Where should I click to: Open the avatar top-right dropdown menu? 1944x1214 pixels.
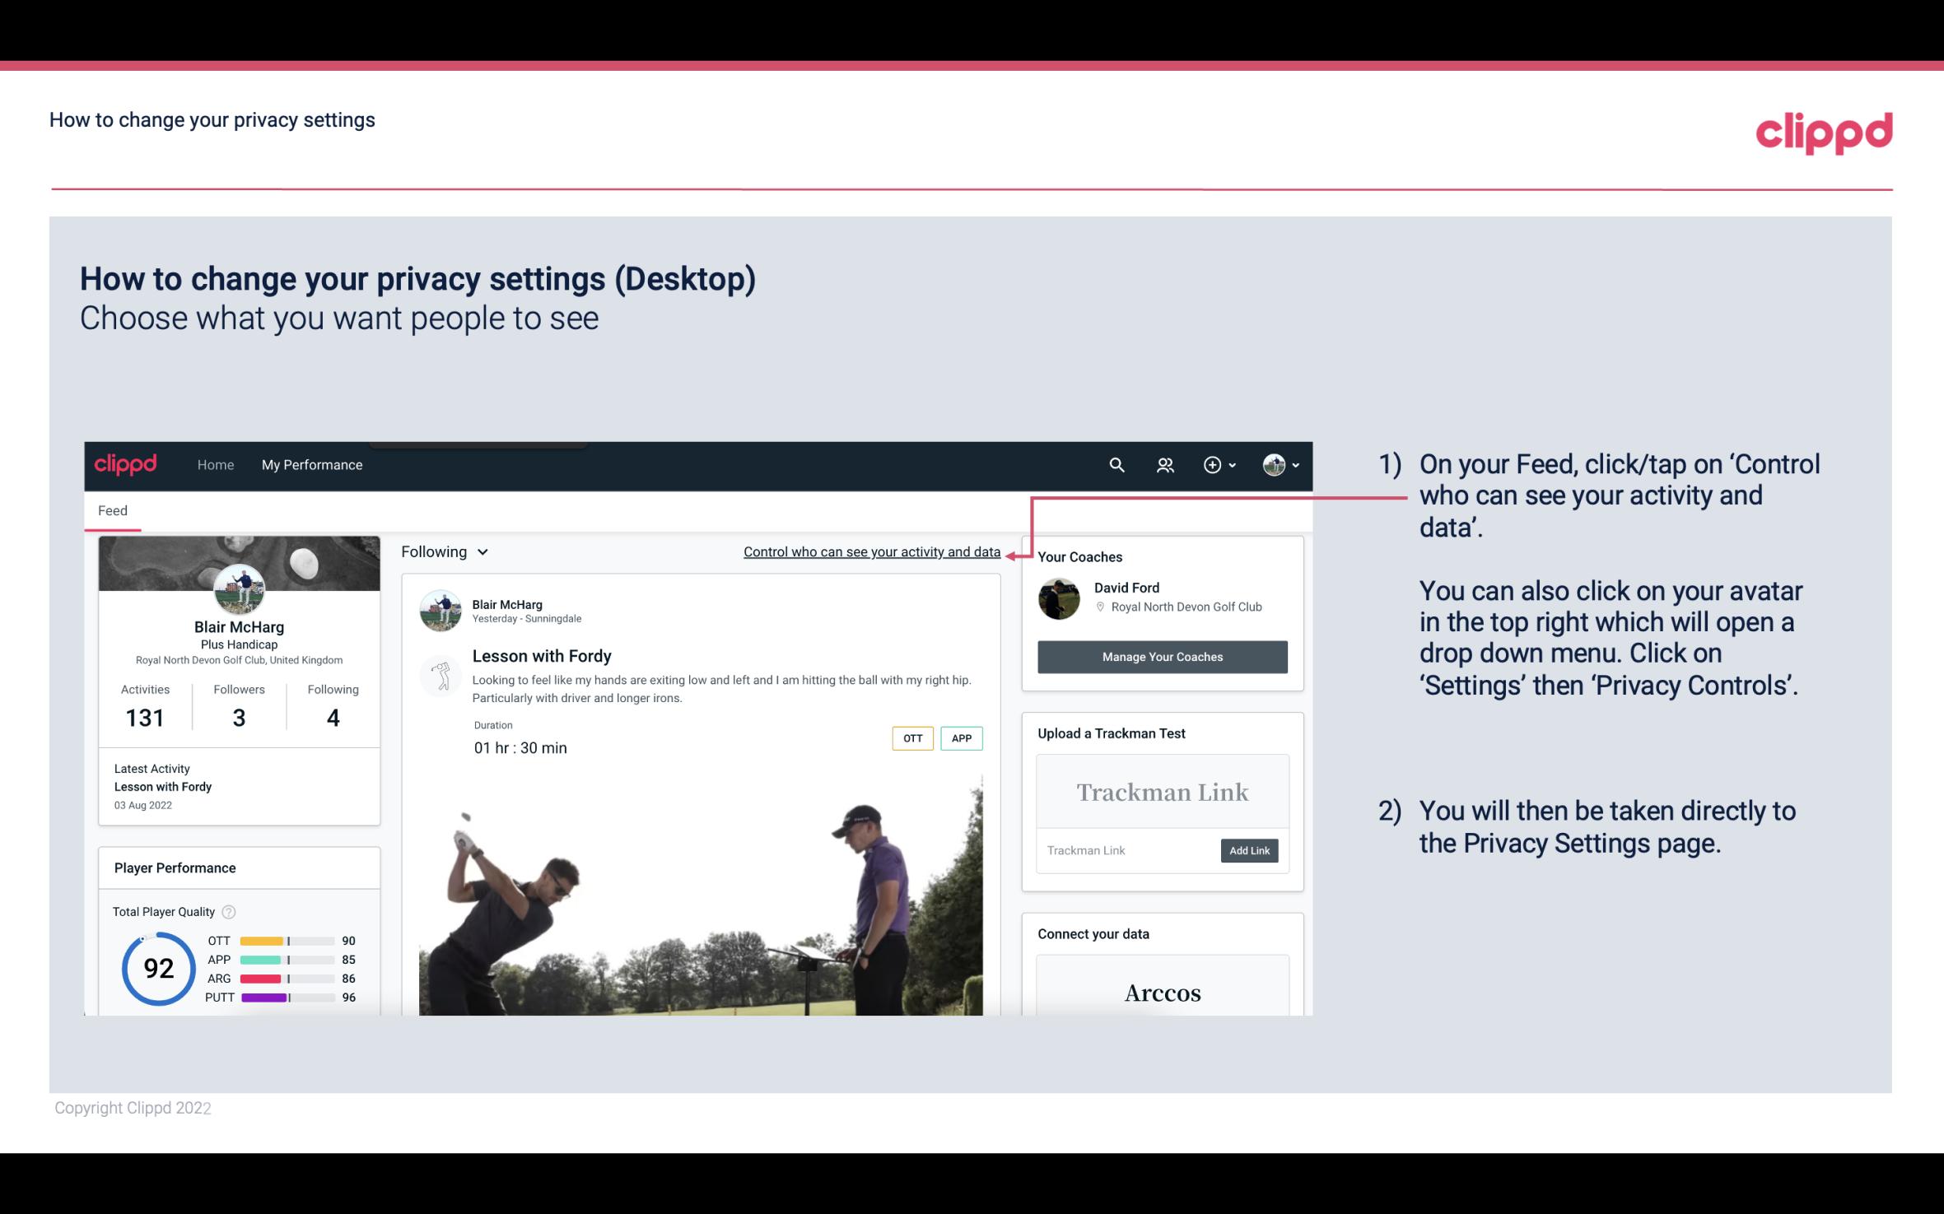click(x=1277, y=464)
